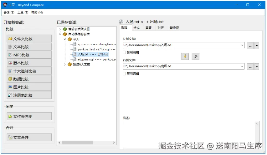The width and height of the screenshot is (267, 155).
Task: Open 注册表比较 registry compare
Action: [x=29, y=95]
